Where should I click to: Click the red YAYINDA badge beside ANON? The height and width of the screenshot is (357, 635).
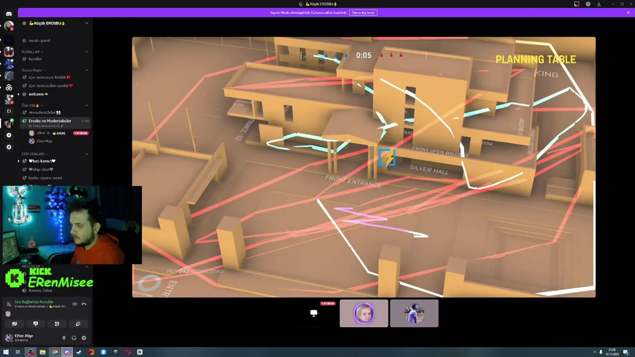coord(81,133)
